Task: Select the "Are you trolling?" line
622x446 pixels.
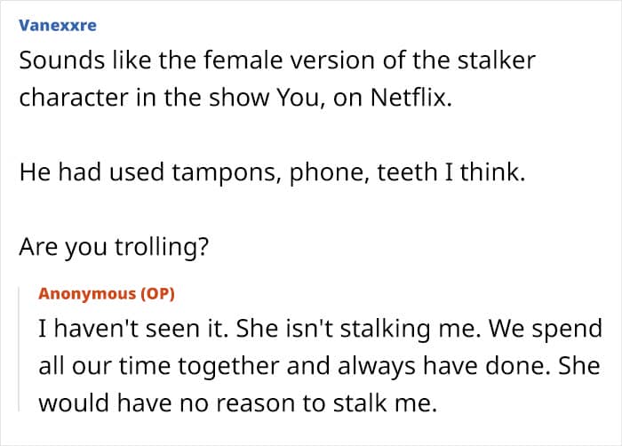Action: (x=114, y=245)
